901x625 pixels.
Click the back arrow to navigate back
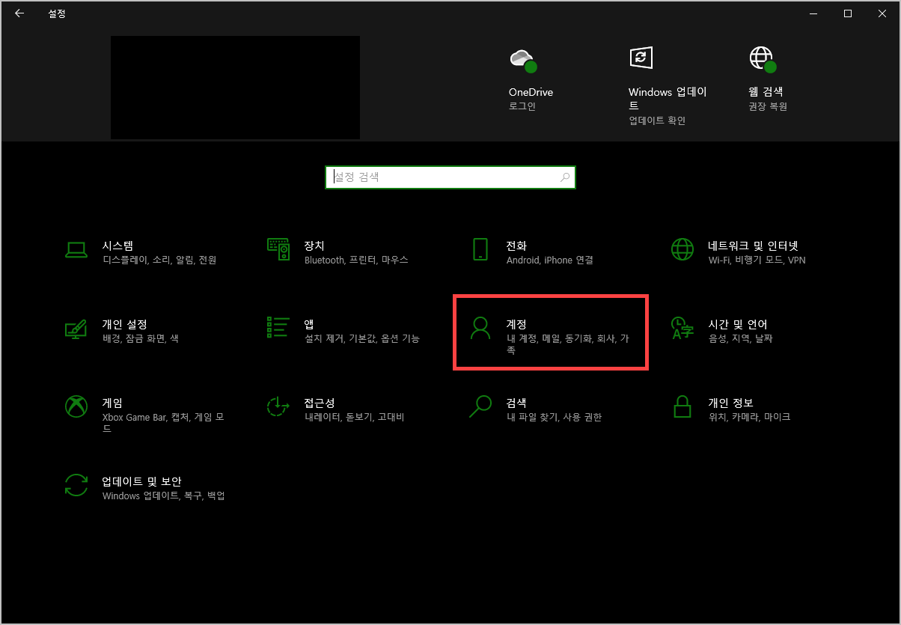(x=19, y=13)
